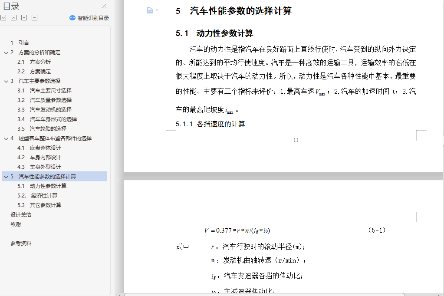The image size is (444, 296).
Task: Click the line ig：汽车变速器各挡的传动比
Action: click(257, 276)
